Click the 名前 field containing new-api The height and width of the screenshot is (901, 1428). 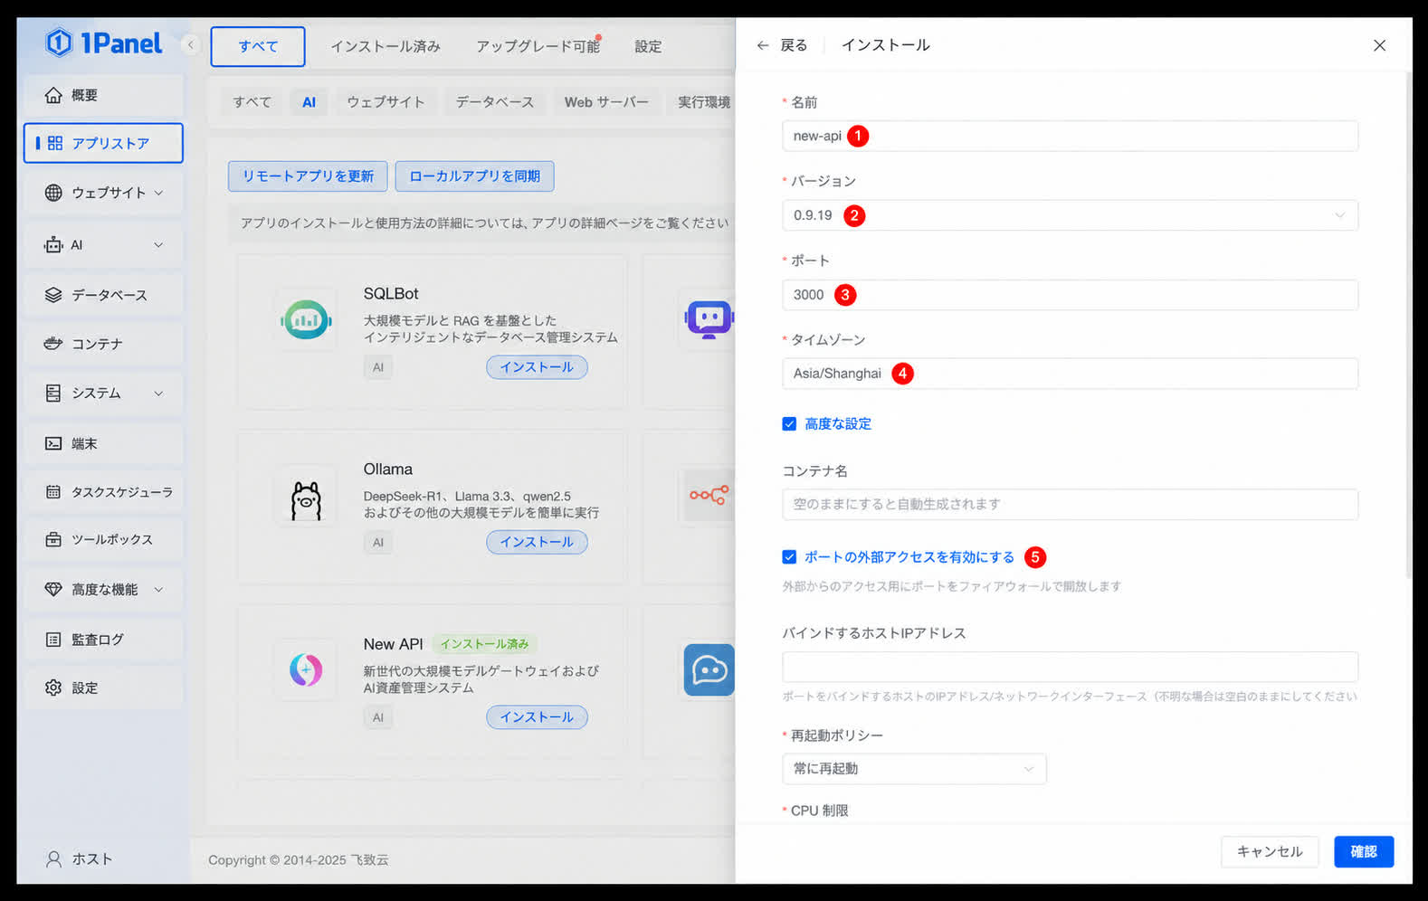point(1070,136)
